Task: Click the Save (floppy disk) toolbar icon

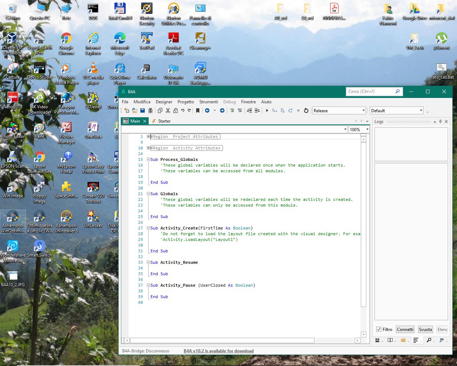Action: coord(143,111)
